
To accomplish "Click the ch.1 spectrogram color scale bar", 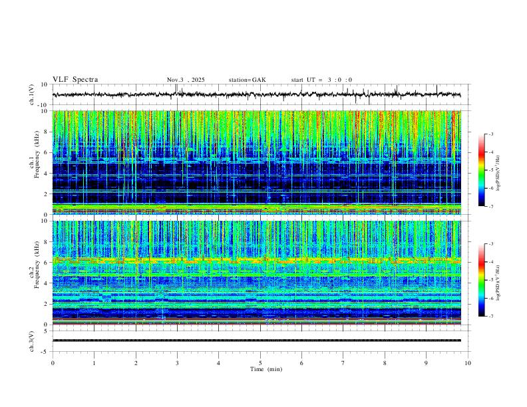I will coord(482,170).
